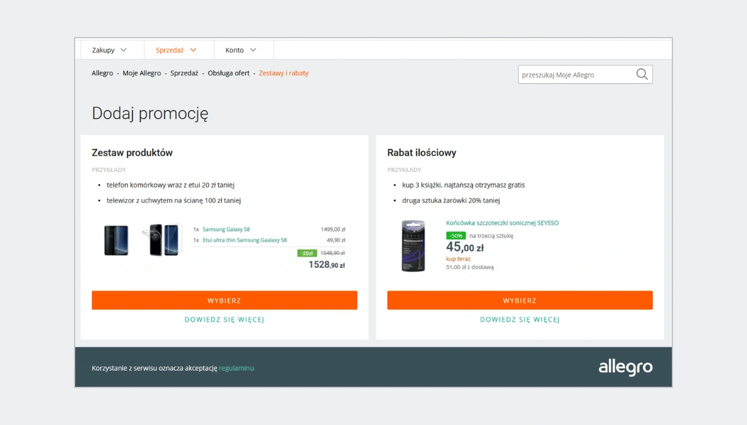Click the Dodaj promocję heading
Screen dimensions: 747x425
point(150,113)
